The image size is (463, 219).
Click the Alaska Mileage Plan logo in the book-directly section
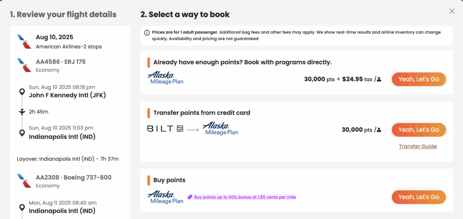pos(165,78)
